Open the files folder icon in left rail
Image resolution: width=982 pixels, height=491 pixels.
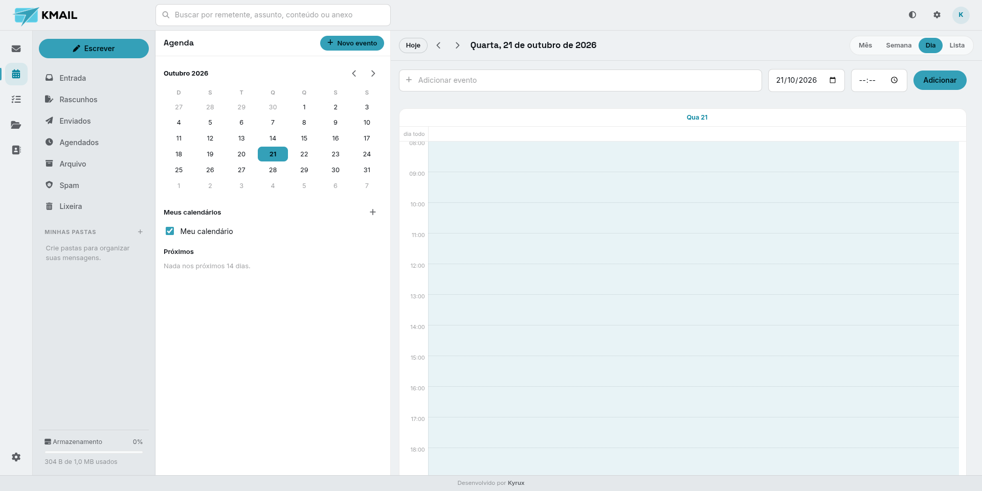coord(16,125)
